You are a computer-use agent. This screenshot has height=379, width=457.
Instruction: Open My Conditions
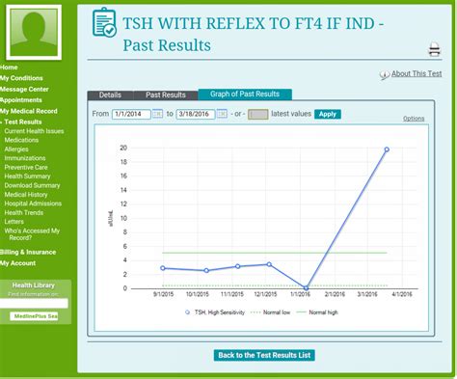pyautogui.click(x=21, y=78)
